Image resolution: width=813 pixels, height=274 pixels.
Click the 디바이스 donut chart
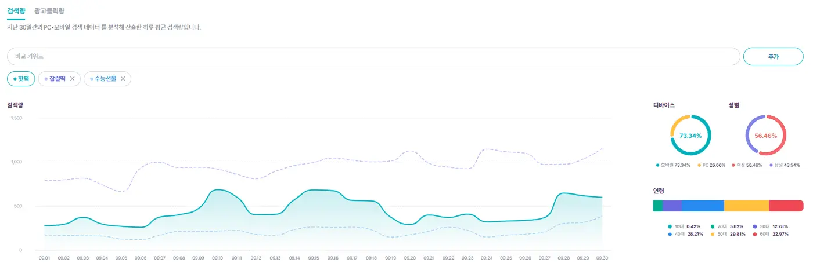[x=690, y=136]
